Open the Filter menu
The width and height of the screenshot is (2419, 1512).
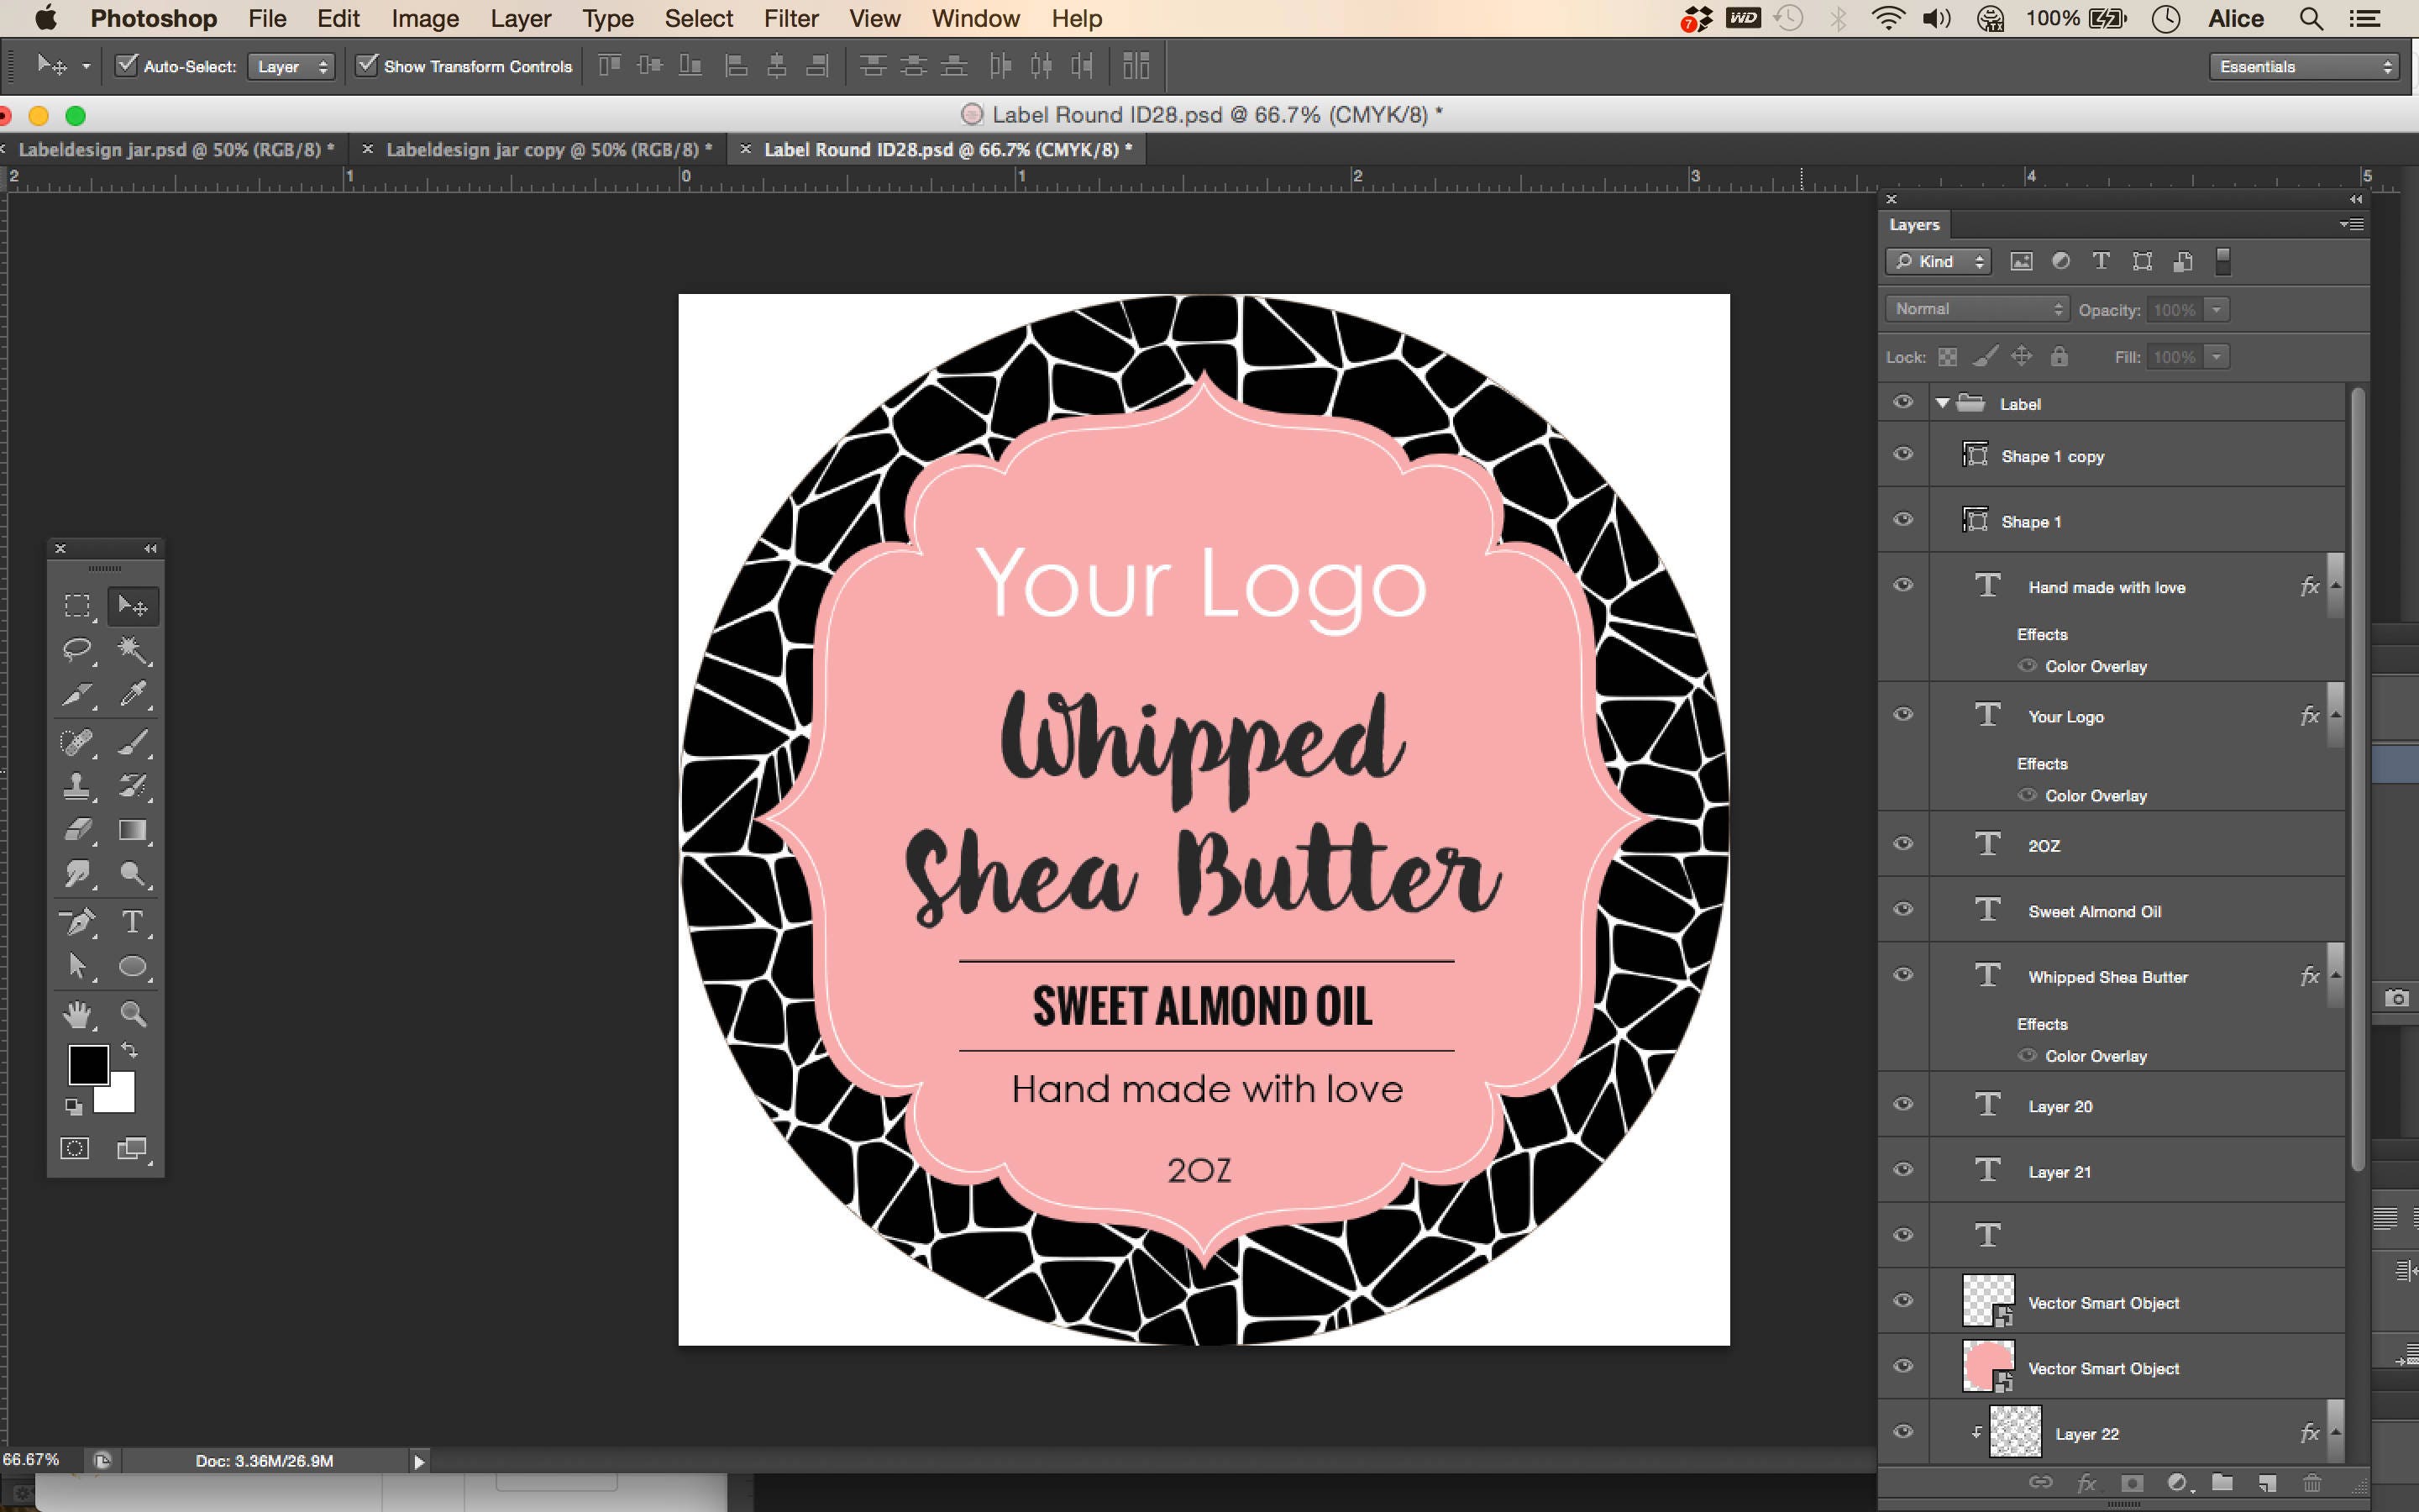pos(790,18)
